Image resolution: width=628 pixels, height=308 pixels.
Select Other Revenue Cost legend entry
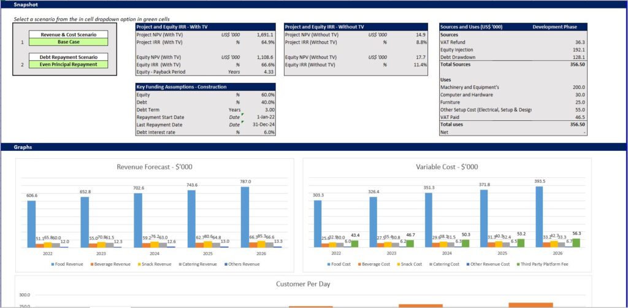click(x=494, y=264)
